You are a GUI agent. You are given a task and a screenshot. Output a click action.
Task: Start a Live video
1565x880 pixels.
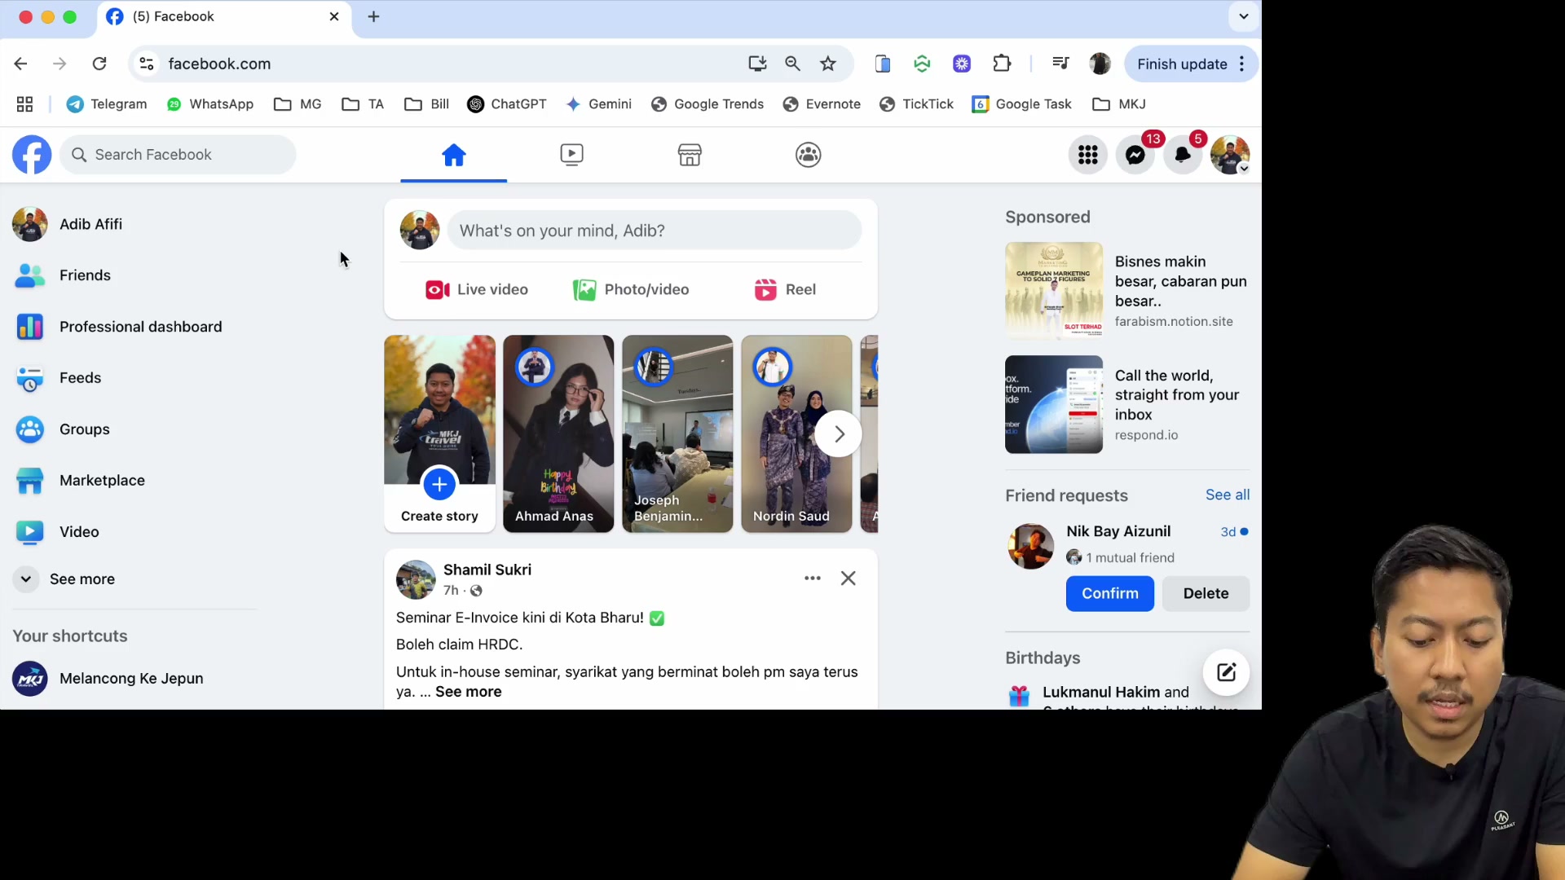point(477,289)
